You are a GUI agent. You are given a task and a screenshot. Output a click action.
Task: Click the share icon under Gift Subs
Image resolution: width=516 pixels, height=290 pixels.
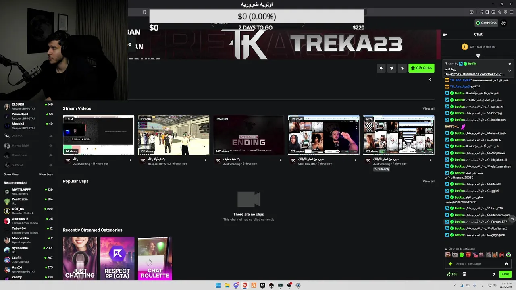(430, 79)
